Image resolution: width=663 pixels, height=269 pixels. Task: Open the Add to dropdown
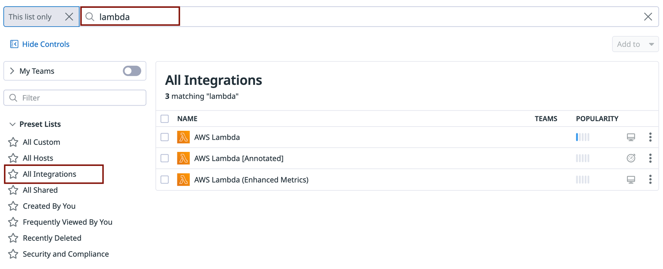coord(635,44)
